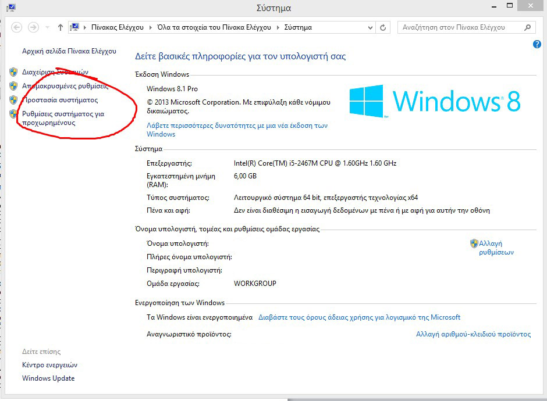Read Microsoft license terms link
Screen dimensions: 547x401
(359, 317)
